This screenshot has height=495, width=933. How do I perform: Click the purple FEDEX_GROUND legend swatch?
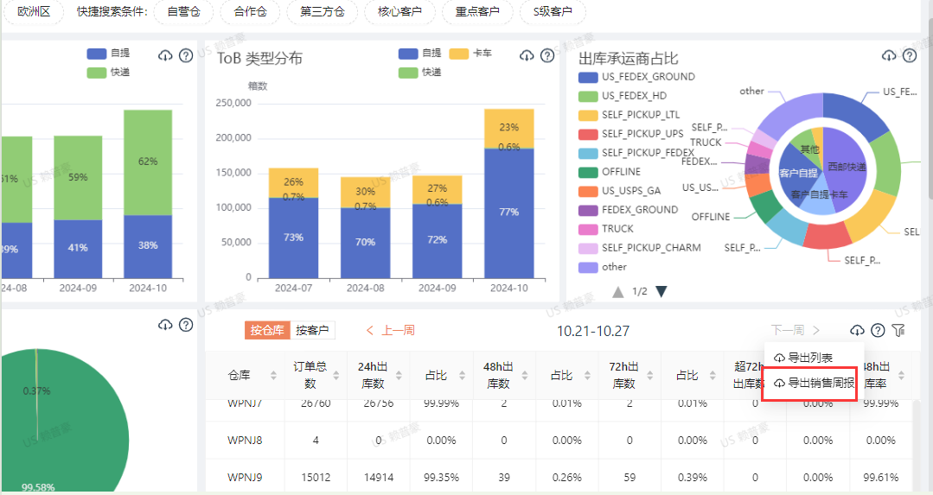pyautogui.click(x=588, y=211)
